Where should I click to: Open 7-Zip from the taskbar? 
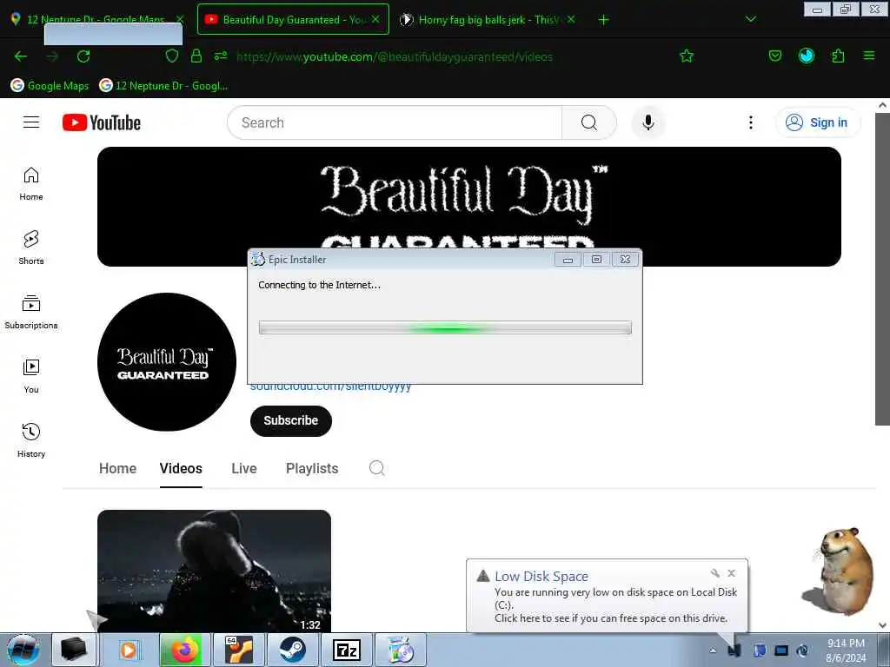click(x=347, y=650)
